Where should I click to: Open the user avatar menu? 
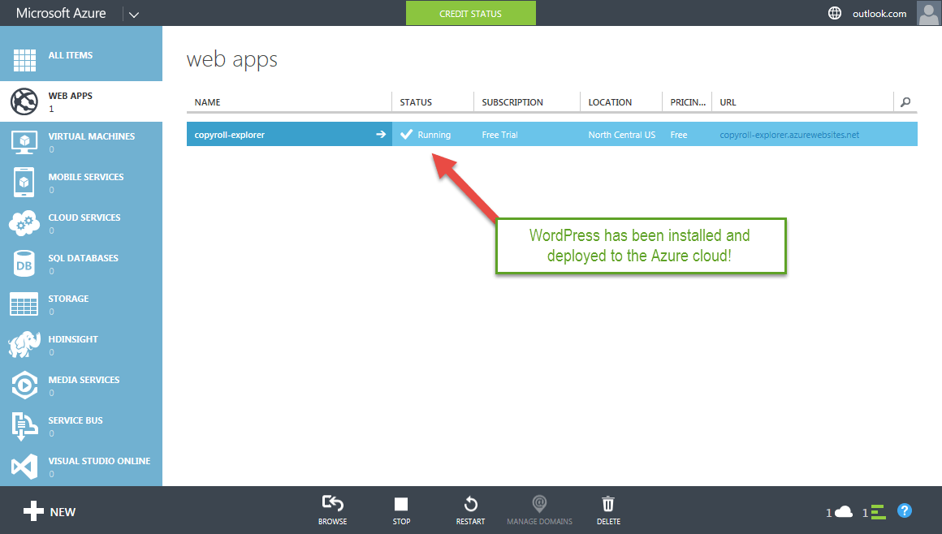click(x=929, y=13)
